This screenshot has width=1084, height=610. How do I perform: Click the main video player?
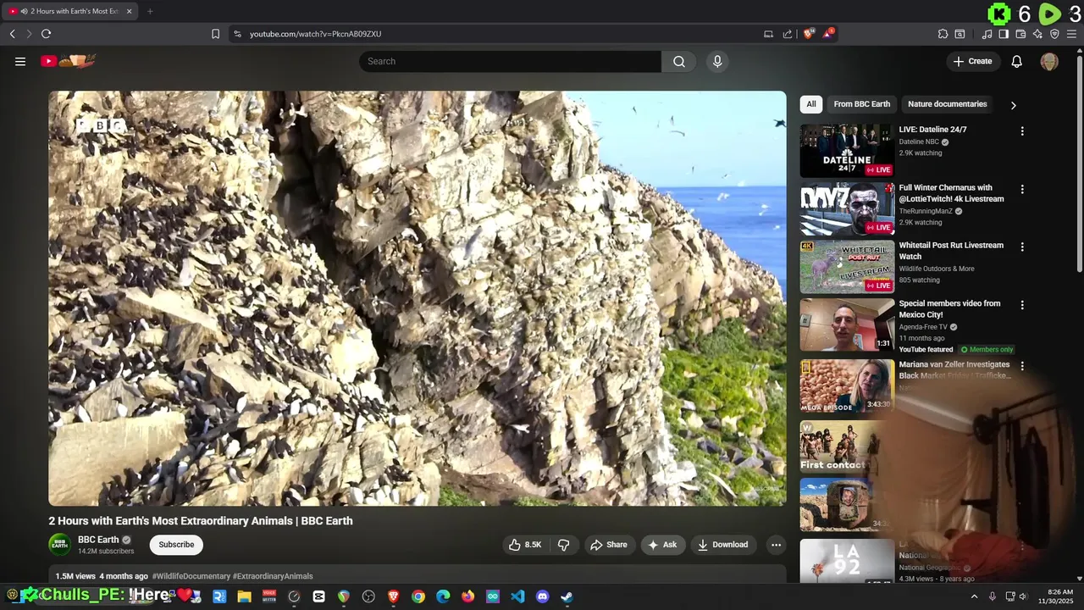click(x=418, y=298)
